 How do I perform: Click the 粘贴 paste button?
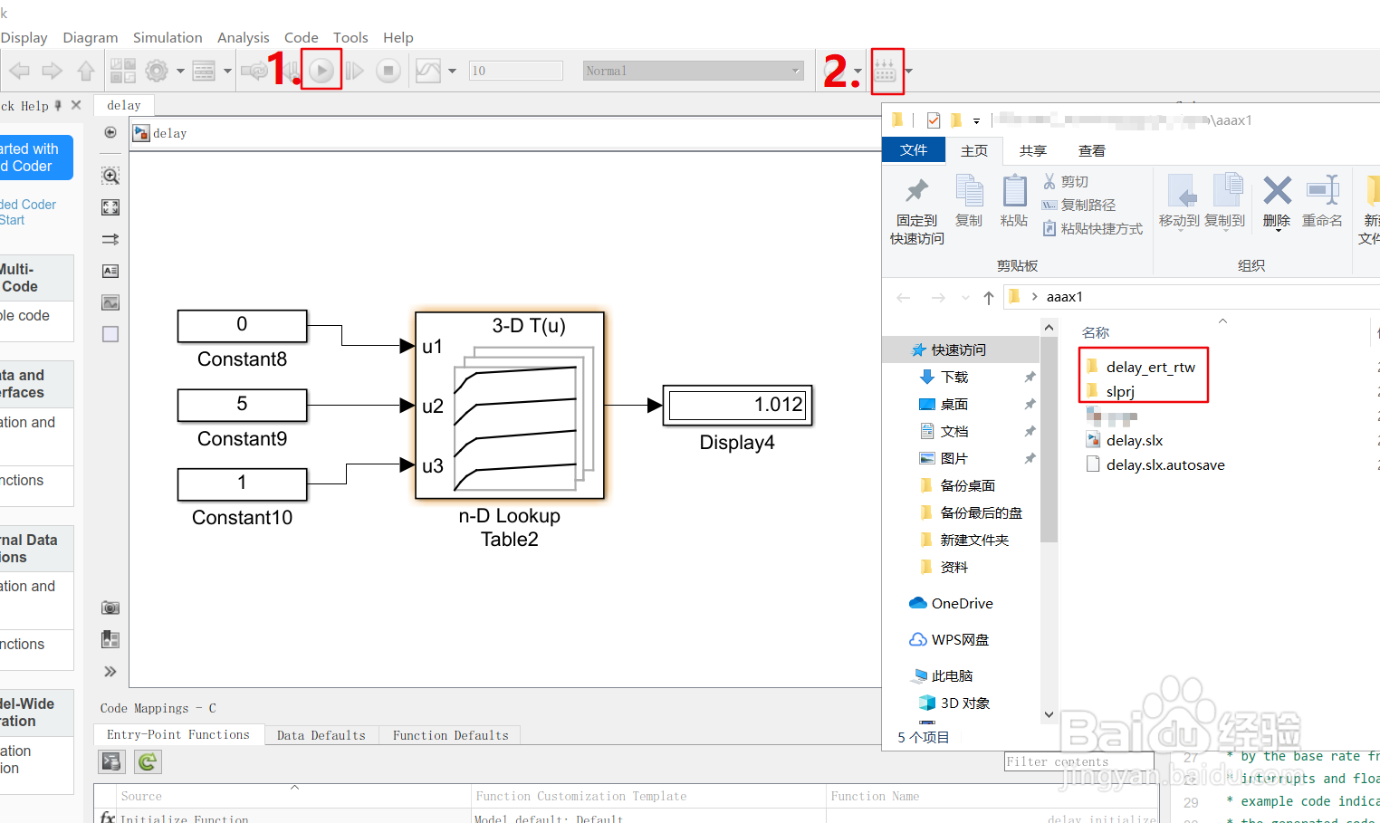pyautogui.click(x=1014, y=201)
